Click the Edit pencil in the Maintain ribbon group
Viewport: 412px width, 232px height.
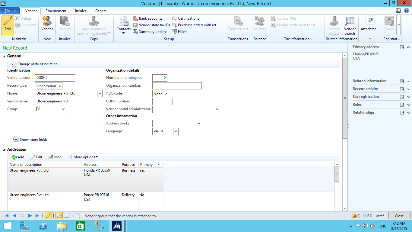8,25
